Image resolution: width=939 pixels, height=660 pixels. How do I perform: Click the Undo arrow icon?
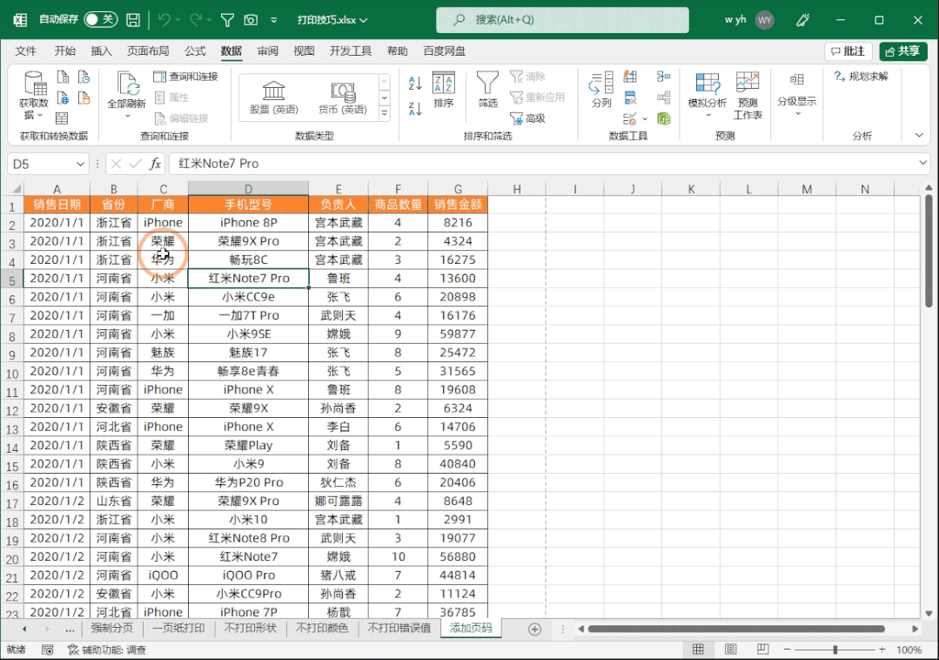click(x=164, y=20)
